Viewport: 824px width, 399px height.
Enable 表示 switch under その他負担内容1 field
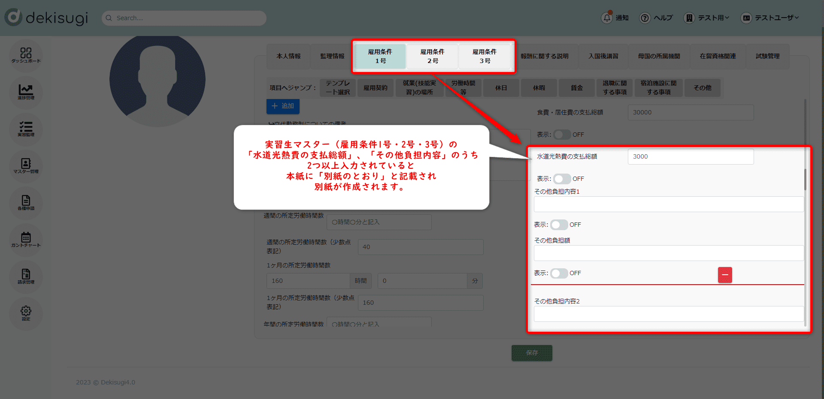click(559, 225)
